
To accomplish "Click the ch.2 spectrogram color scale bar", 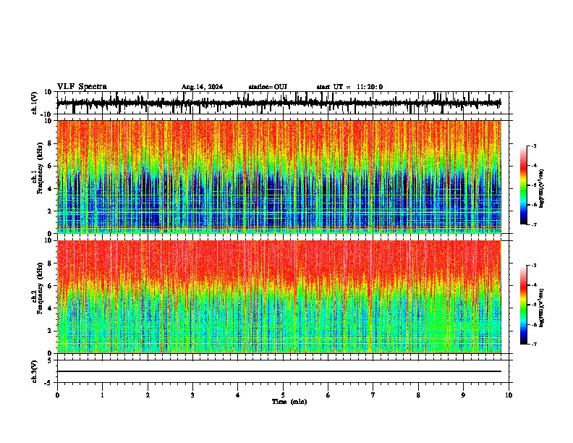I will click(x=524, y=305).
